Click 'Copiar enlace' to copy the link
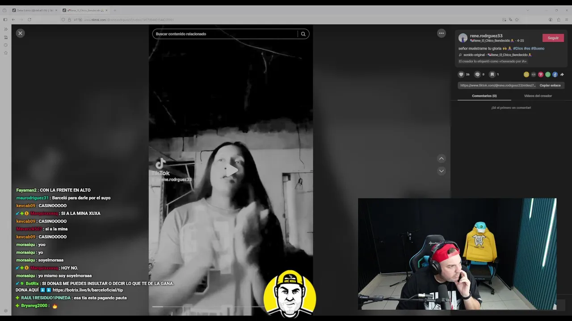This screenshot has height=321, width=572. click(550, 85)
